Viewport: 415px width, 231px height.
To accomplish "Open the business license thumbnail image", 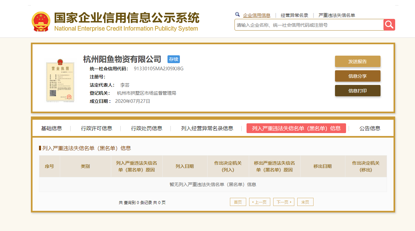I will 60,80.
